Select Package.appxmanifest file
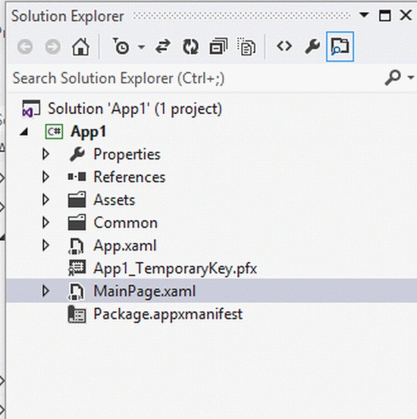This screenshot has width=417, height=419. (x=168, y=314)
